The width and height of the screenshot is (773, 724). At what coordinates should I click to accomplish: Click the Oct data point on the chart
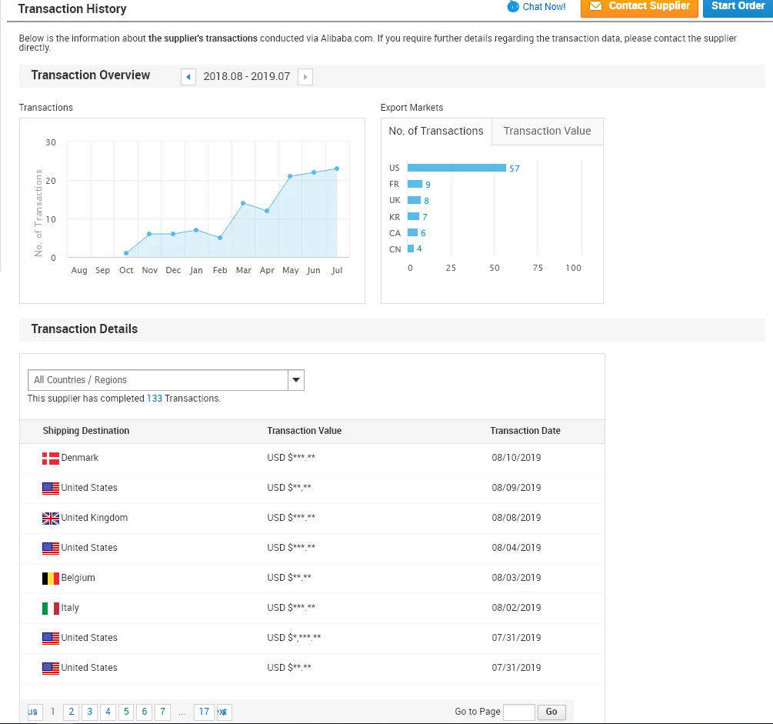(x=126, y=253)
